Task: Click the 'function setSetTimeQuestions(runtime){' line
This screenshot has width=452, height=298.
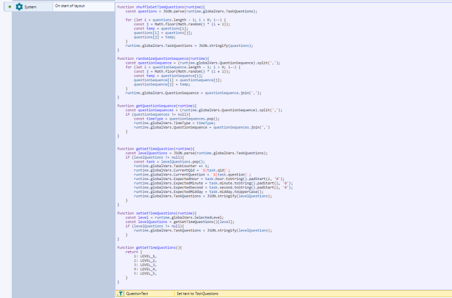Action: pyautogui.click(x=157, y=213)
